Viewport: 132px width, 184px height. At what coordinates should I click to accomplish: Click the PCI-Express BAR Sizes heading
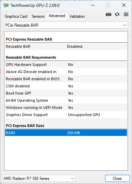tap(25, 126)
